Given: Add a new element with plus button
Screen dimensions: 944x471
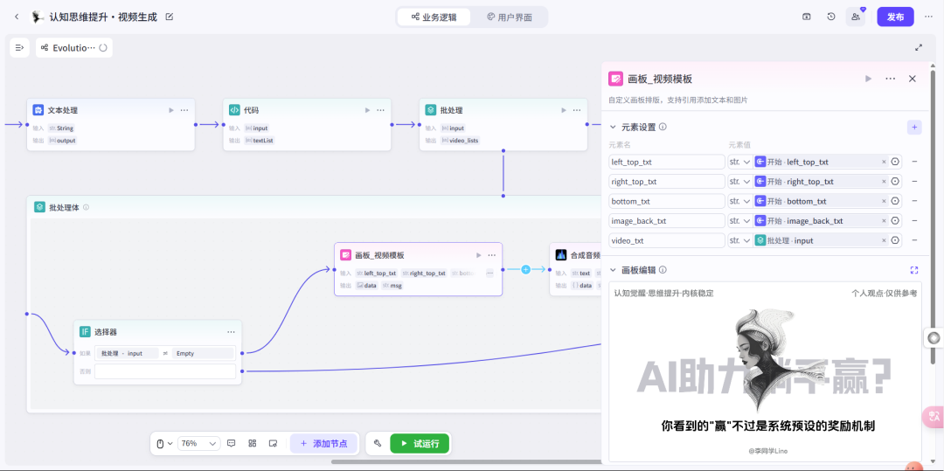Looking at the screenshot, I should [914, 127].
